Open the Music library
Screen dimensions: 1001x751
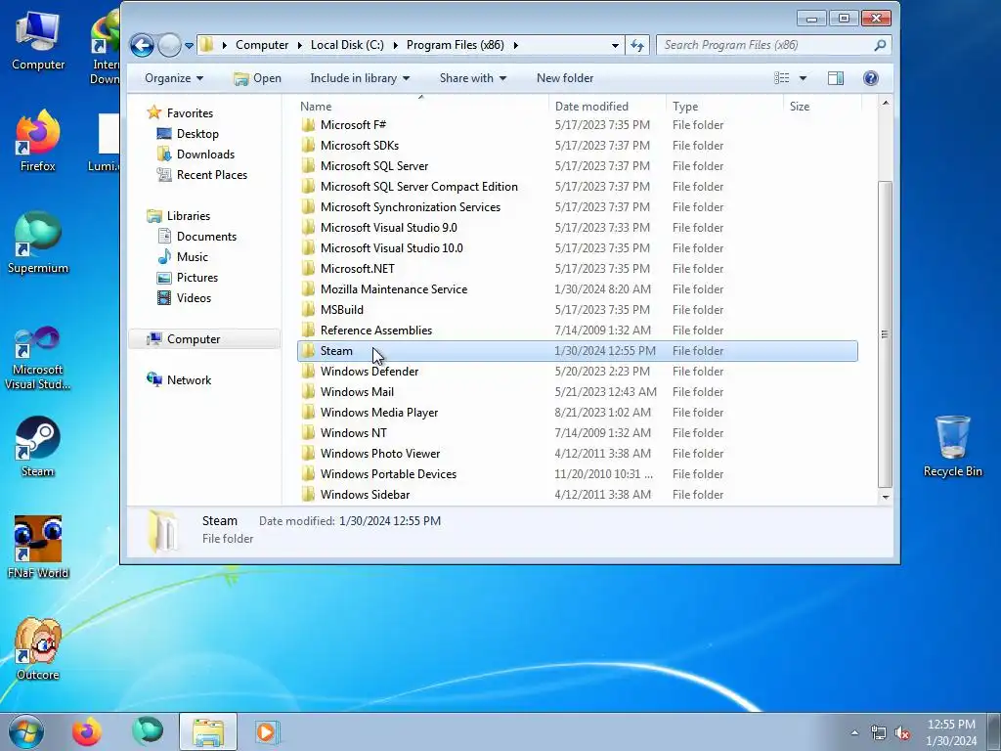coord(193,257)
